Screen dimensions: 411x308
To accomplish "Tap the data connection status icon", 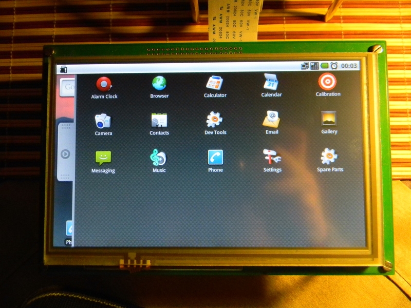I will pyautogui.click(x=305, y=66).
